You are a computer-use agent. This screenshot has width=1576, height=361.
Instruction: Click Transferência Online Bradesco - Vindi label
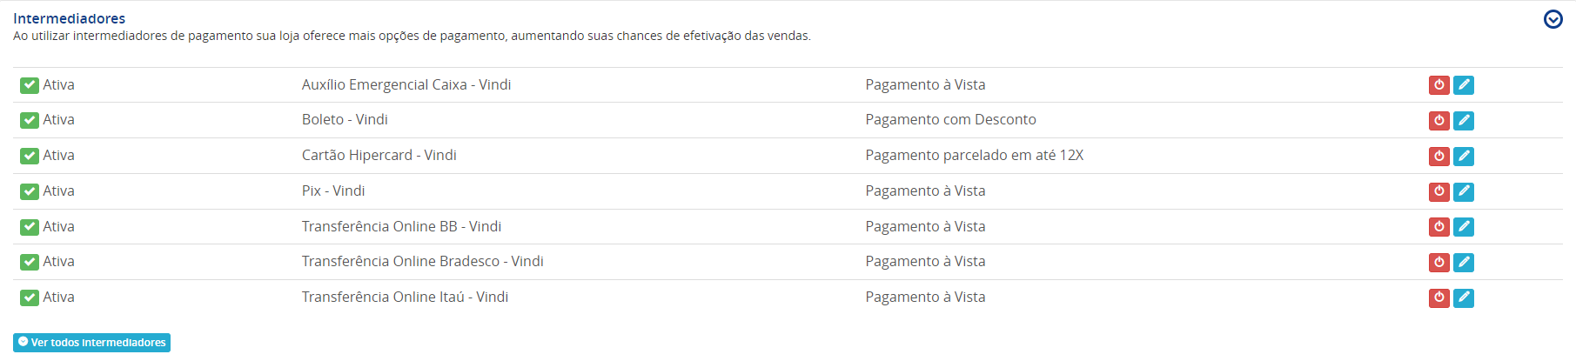(x=422, y=262)
